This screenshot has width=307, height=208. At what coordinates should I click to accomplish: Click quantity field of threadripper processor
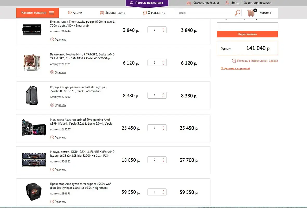point(155,192)
